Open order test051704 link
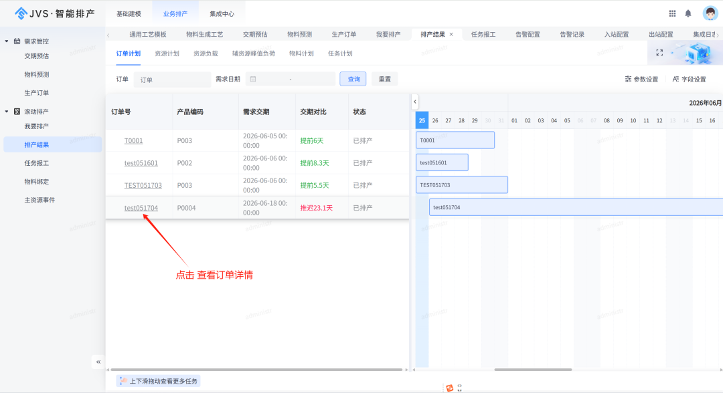Image resolution: width=723 pixels, height=393 pixels. (141, 208)
